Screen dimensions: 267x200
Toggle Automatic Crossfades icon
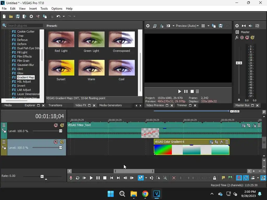click(x=246, y=178)
